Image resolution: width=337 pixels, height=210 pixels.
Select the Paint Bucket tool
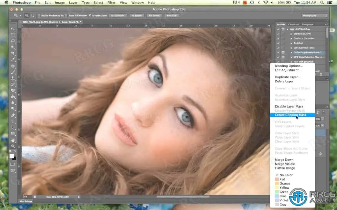[13, 97]
